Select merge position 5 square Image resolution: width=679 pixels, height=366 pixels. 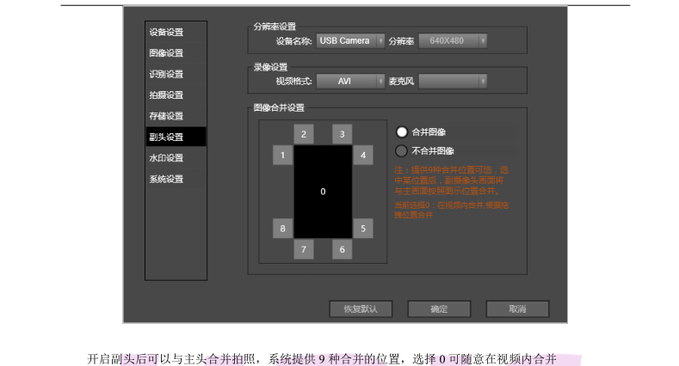[363, 229]
